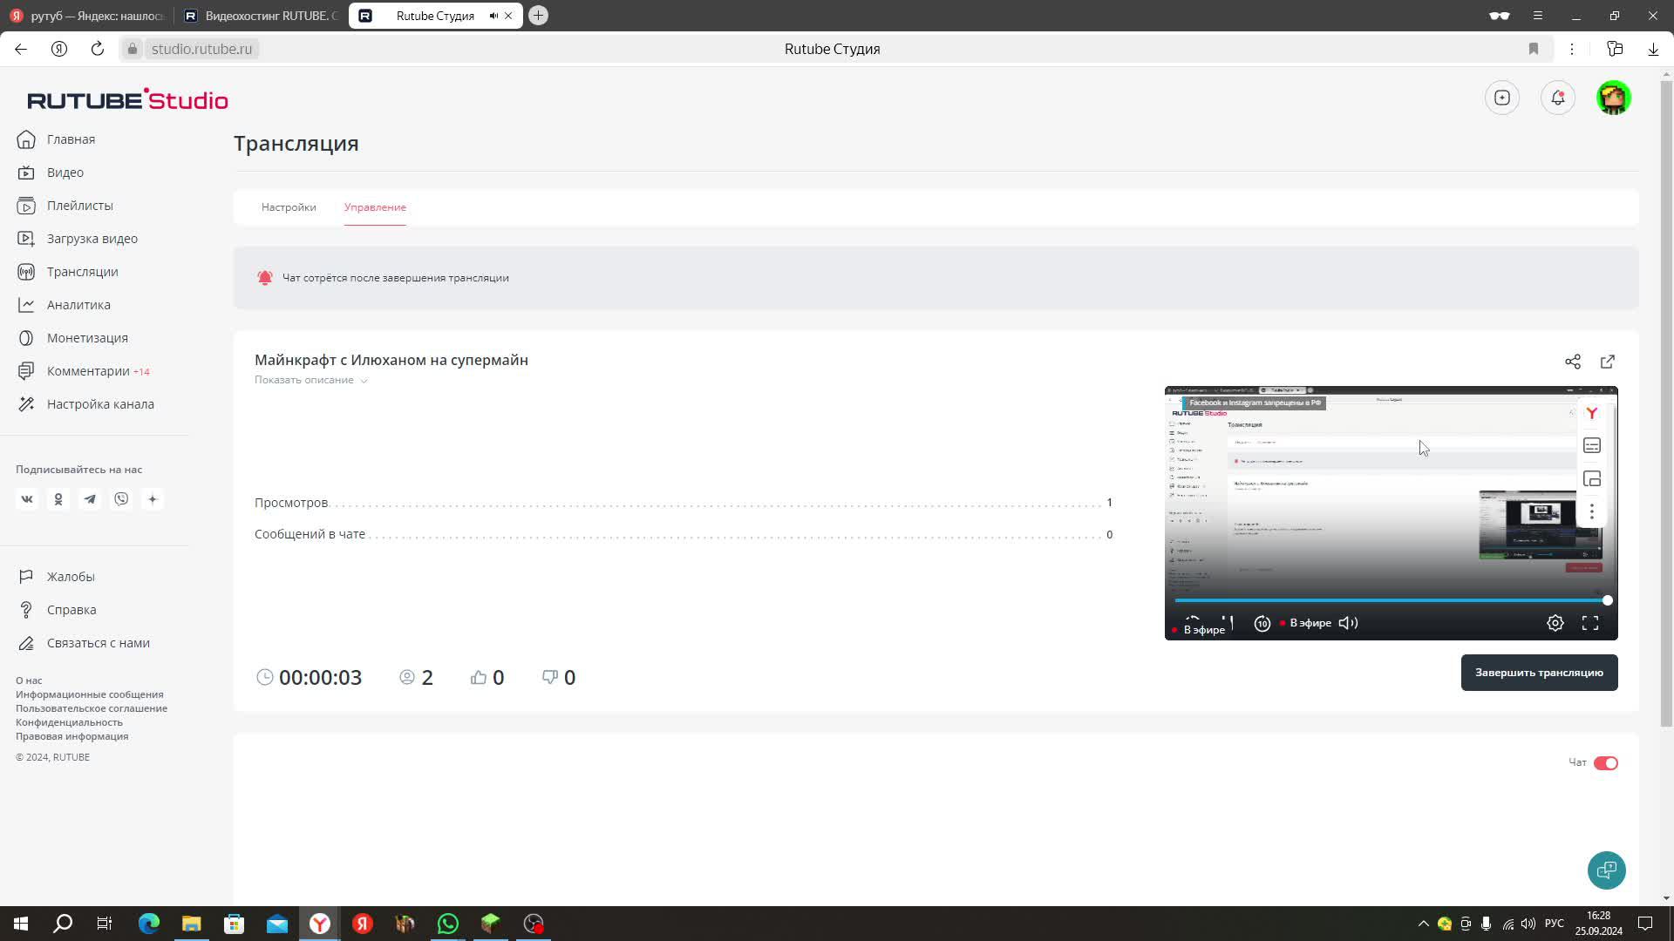Open WhatsApp from the taskbar

(x=448, y=924)
